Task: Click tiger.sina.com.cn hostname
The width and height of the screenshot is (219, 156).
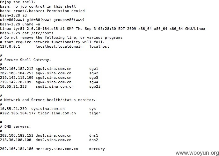Action: coord(57,113)
